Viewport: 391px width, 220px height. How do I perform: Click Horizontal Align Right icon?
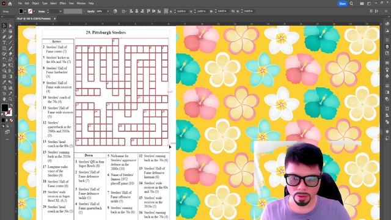click(142, 11)
